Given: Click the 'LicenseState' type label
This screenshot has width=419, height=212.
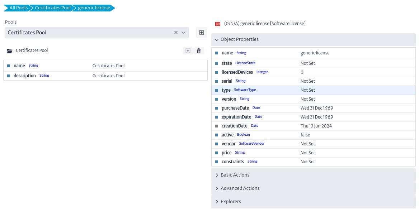Looking at the screenshot, I should tap(245, 63).
